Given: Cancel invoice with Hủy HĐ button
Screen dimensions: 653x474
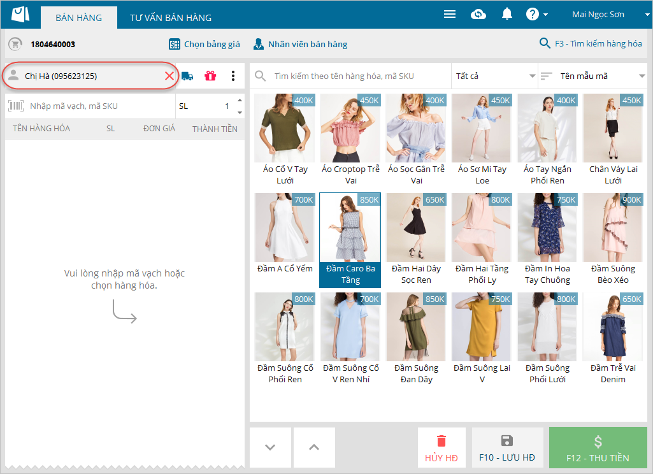Looking at the screenshot, I should [x=441, y=449].
